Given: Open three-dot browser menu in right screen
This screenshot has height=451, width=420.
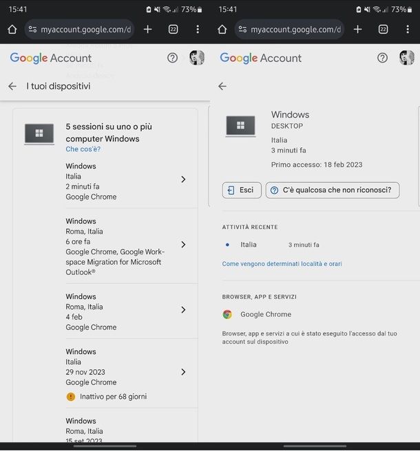Looking at the screenshot, I should [x=408, y=30].
